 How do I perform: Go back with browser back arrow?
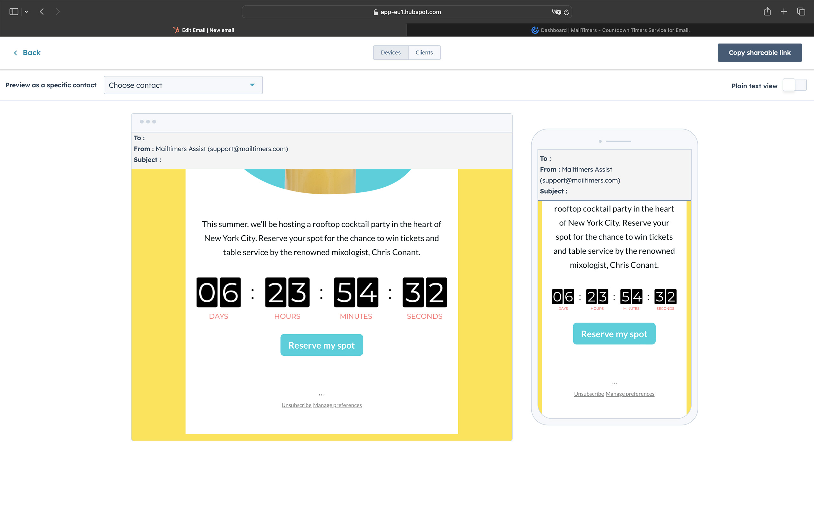[x=42, y=12]
